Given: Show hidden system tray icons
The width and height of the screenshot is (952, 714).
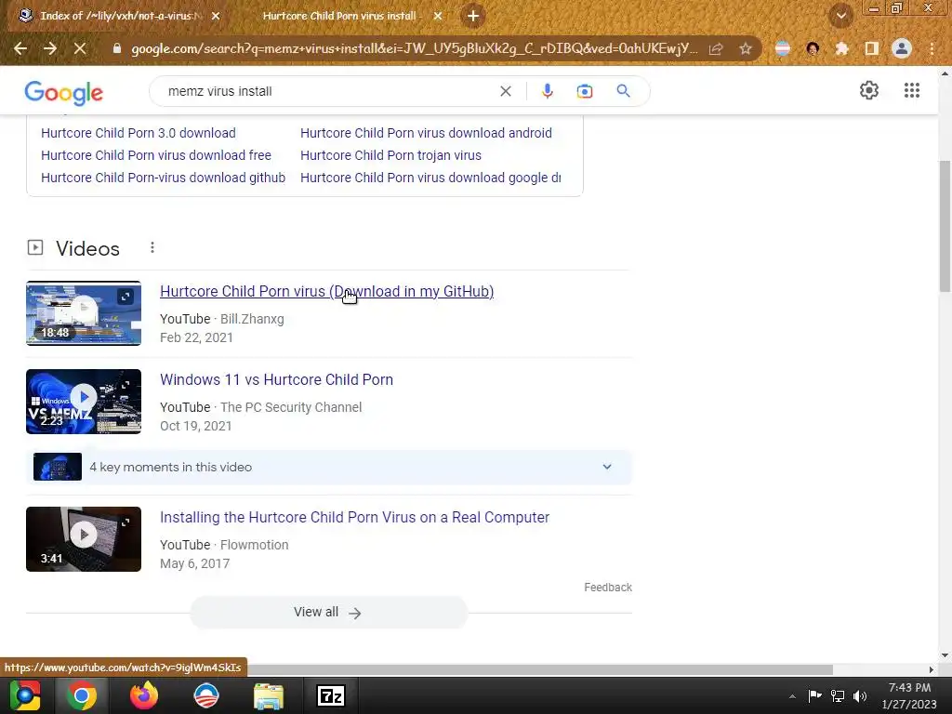Looking at the screenshot, I should [x=792, y=696].
